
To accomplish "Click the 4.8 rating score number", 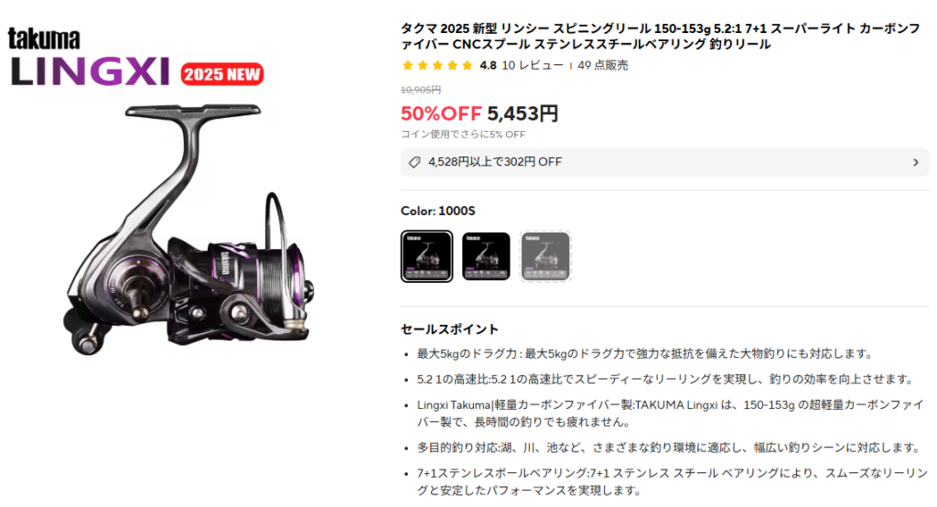I will coord(488,65).
